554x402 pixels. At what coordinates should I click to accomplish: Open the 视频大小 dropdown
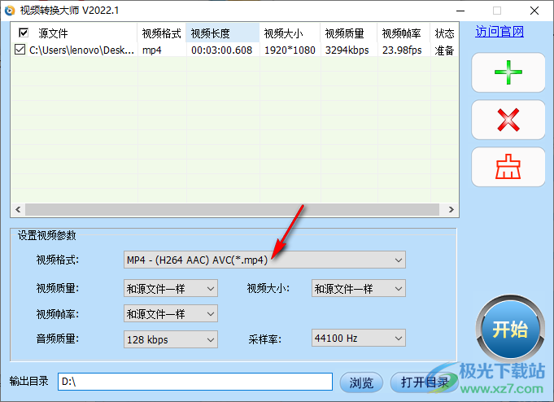pos(358,289)
